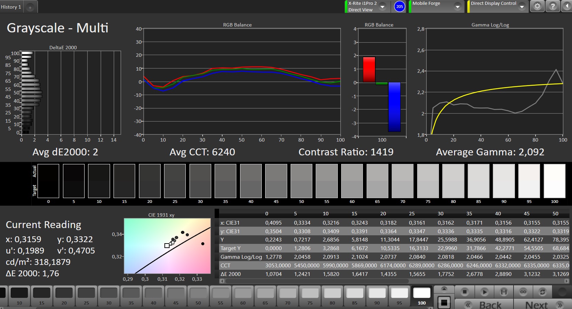This screenshot has height=309, width=572.
Task: Click the data table horizontal scrollbar
Action: (316, 281)
